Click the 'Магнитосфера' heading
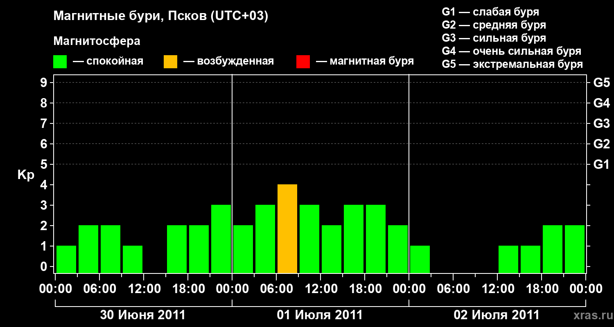This screenshot has height=327, width=614. (x=97, y=41)
